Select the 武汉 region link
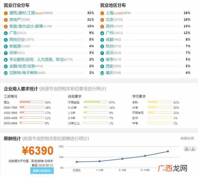The image size is (198, 177). pyautogui.click(x=110, y=53)
